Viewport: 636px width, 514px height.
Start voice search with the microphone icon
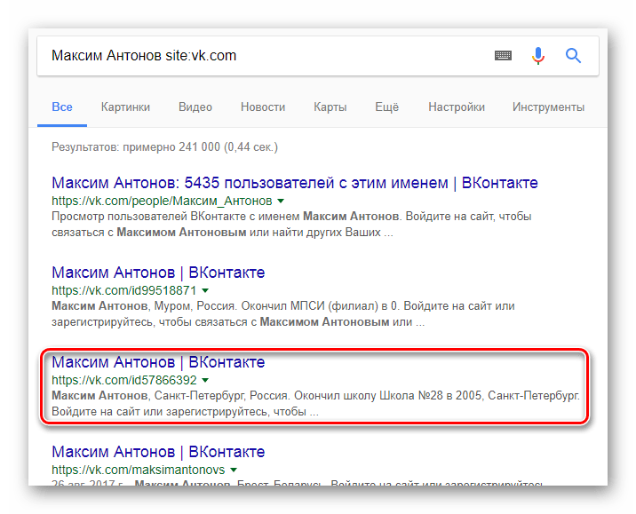click(537, 56)
